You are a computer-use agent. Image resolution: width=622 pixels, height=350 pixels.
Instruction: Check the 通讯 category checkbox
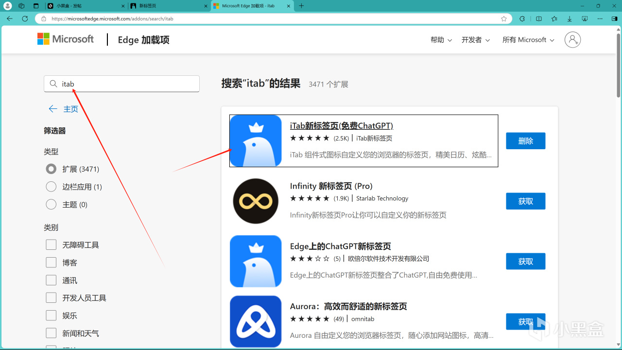[51, 280]
